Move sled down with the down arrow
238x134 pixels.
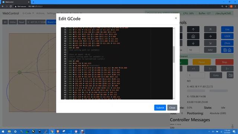tap(193, 43)
